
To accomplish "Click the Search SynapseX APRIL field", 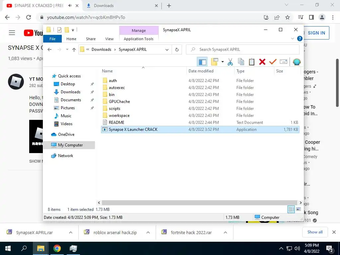I will (x=243, y=49).
